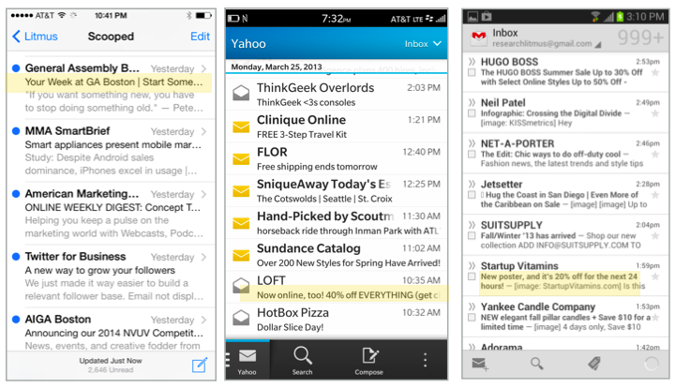Tap opened envelope icon for HotBox Pizza
675x388 pixels.
pyautogui.click(x=241, y=318)
